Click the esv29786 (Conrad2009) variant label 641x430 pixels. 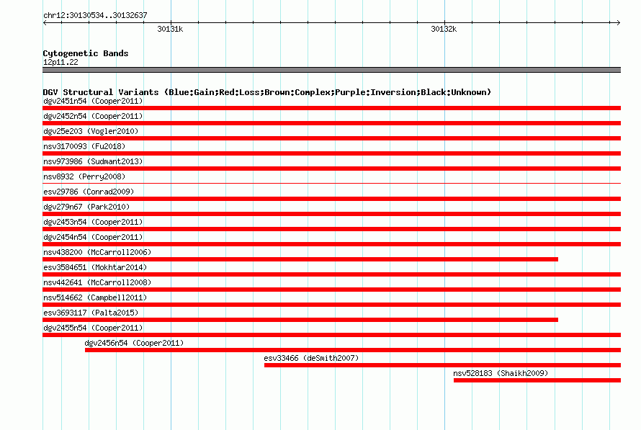point(89,192)
